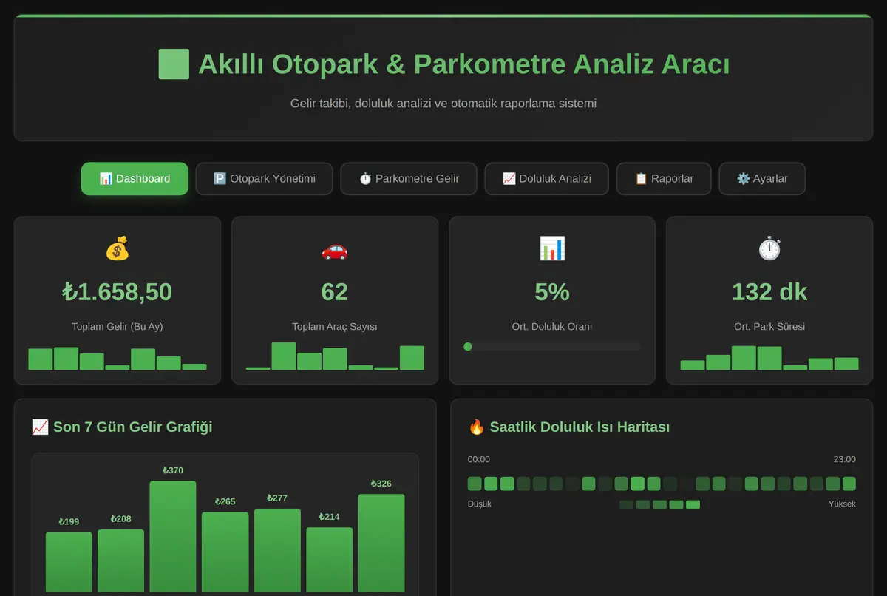Click the ₺370 revenue bar
Viewport: 887px width, 596px height.
[x=173, y=536]
